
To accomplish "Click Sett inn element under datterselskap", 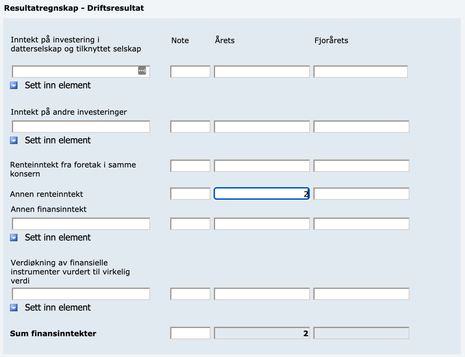I will point(58,85).
